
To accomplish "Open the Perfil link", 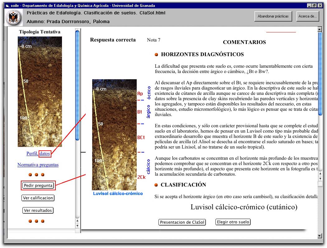I will 32,153.
